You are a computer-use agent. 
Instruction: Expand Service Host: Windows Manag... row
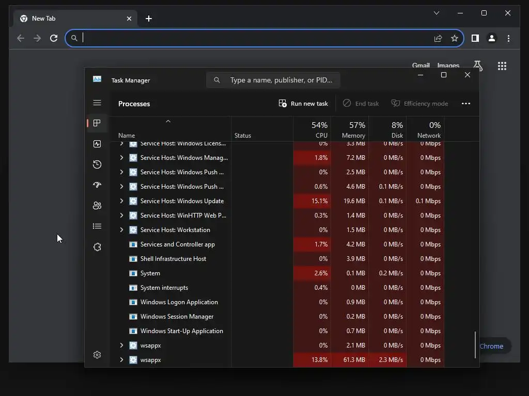(121, 158)
